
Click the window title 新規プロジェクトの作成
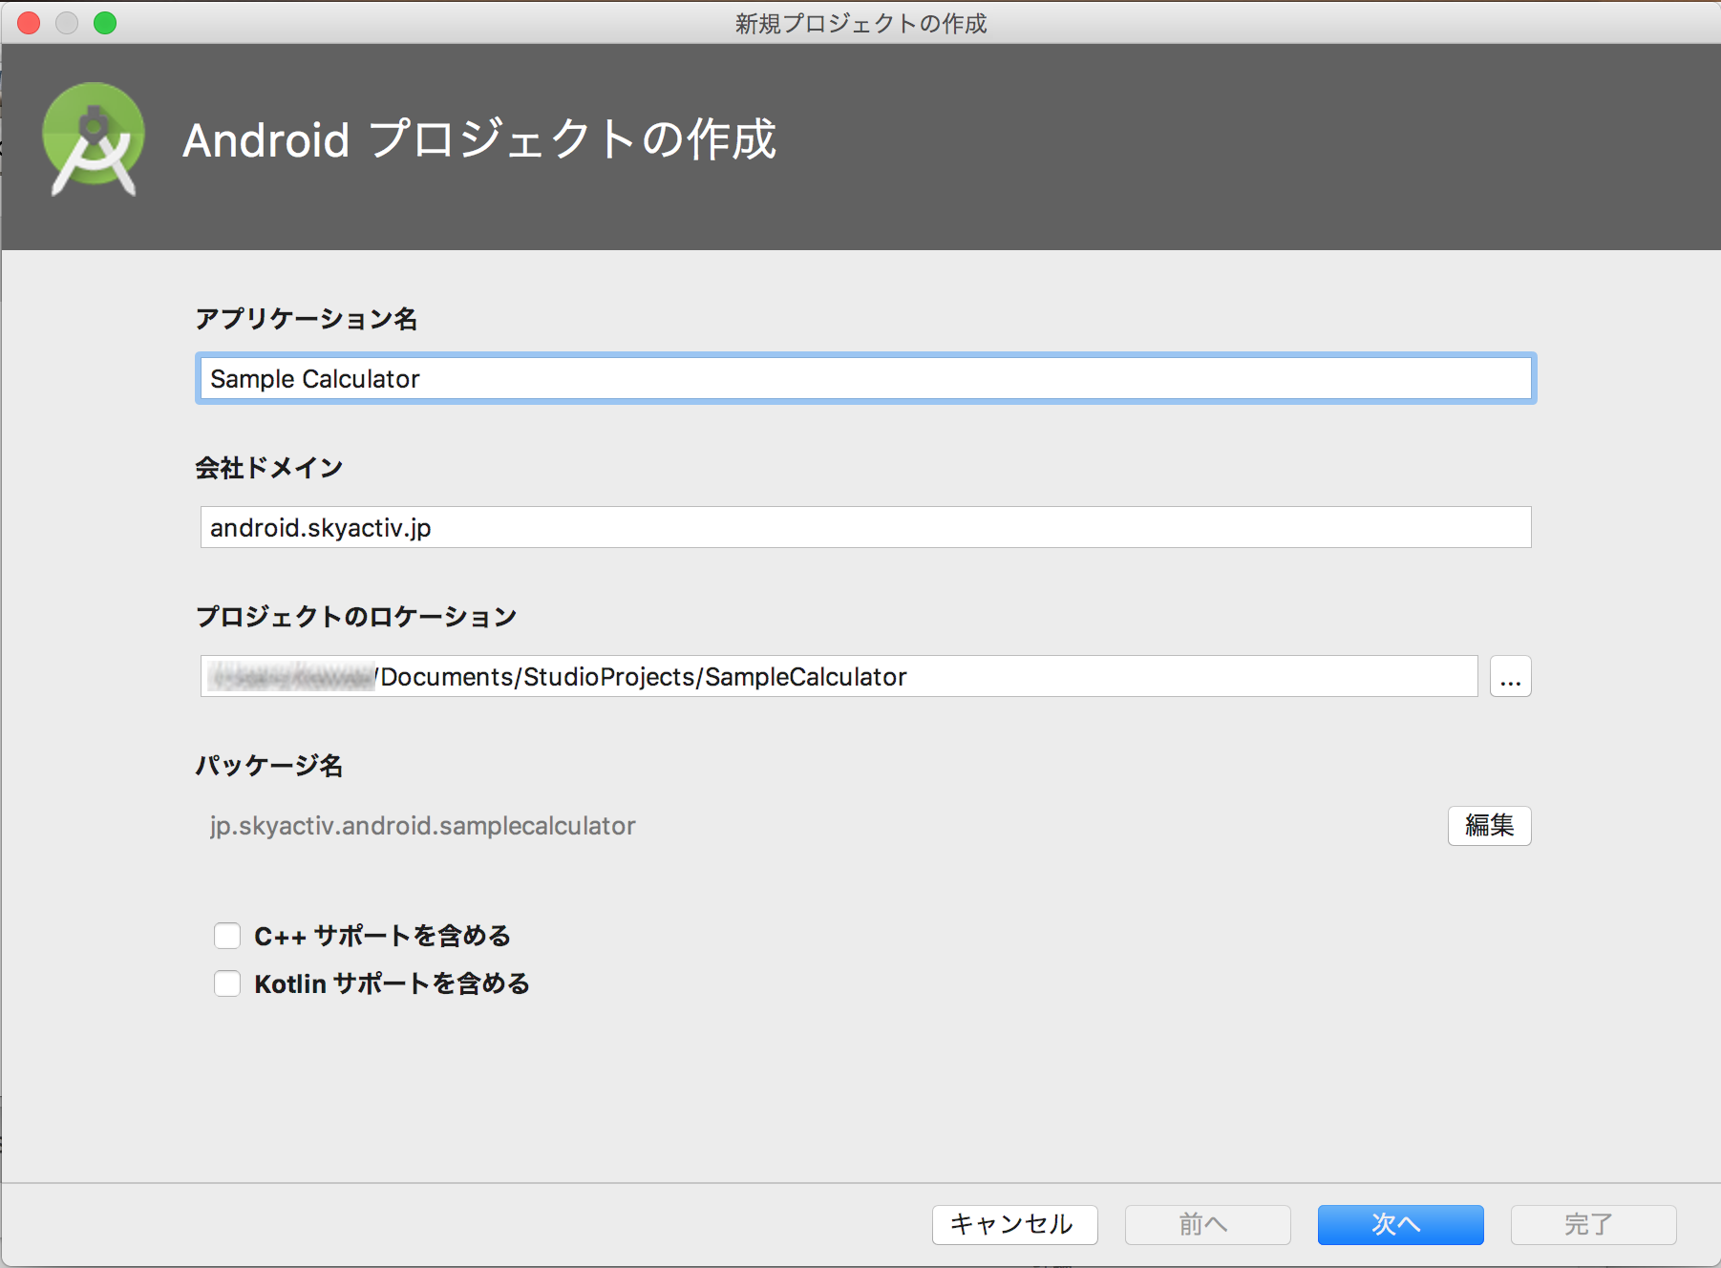click(860, 23)
